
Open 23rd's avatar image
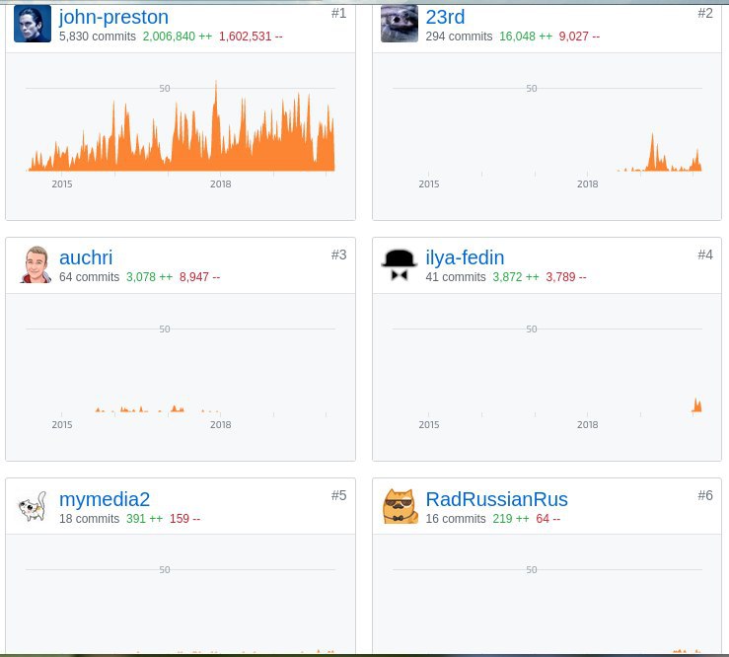[x=400, y=24]
